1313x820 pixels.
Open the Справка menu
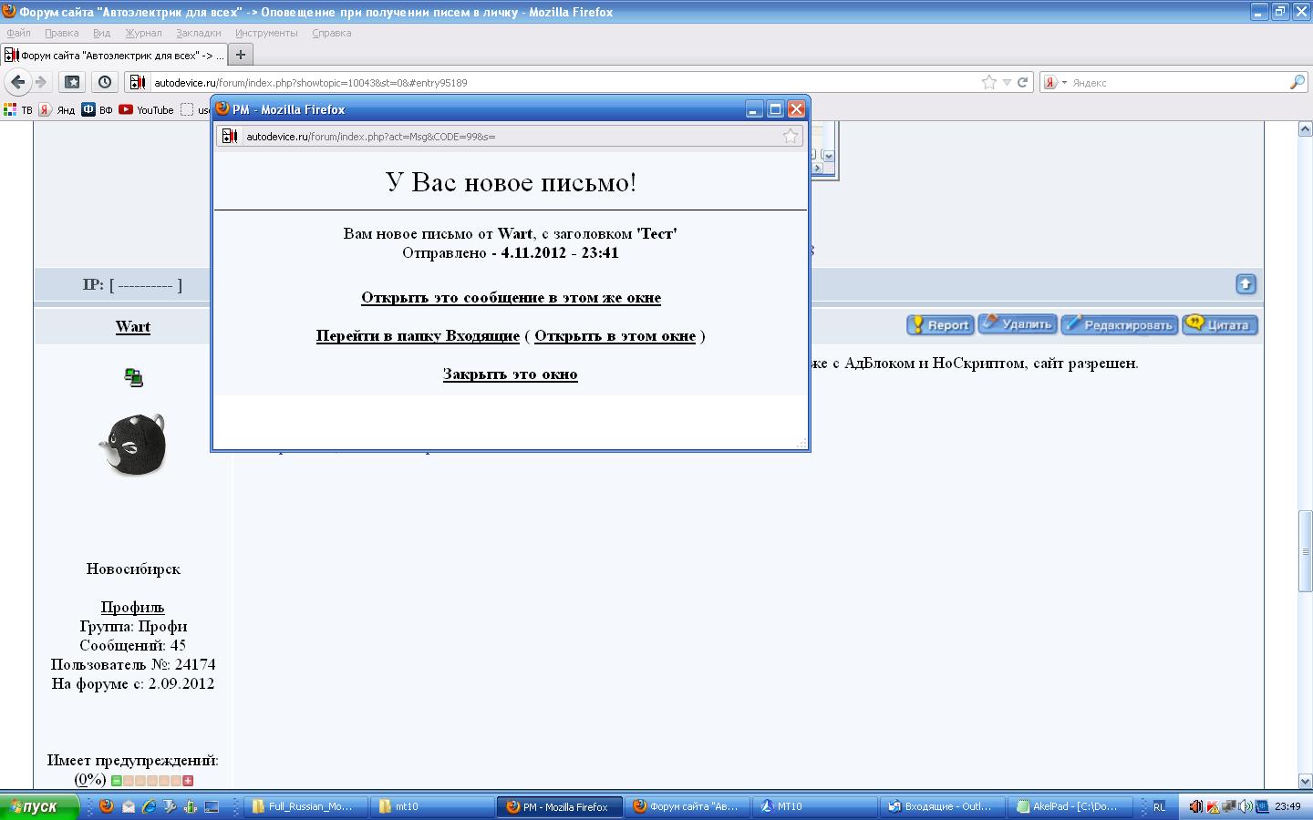(x=331, y=33)
